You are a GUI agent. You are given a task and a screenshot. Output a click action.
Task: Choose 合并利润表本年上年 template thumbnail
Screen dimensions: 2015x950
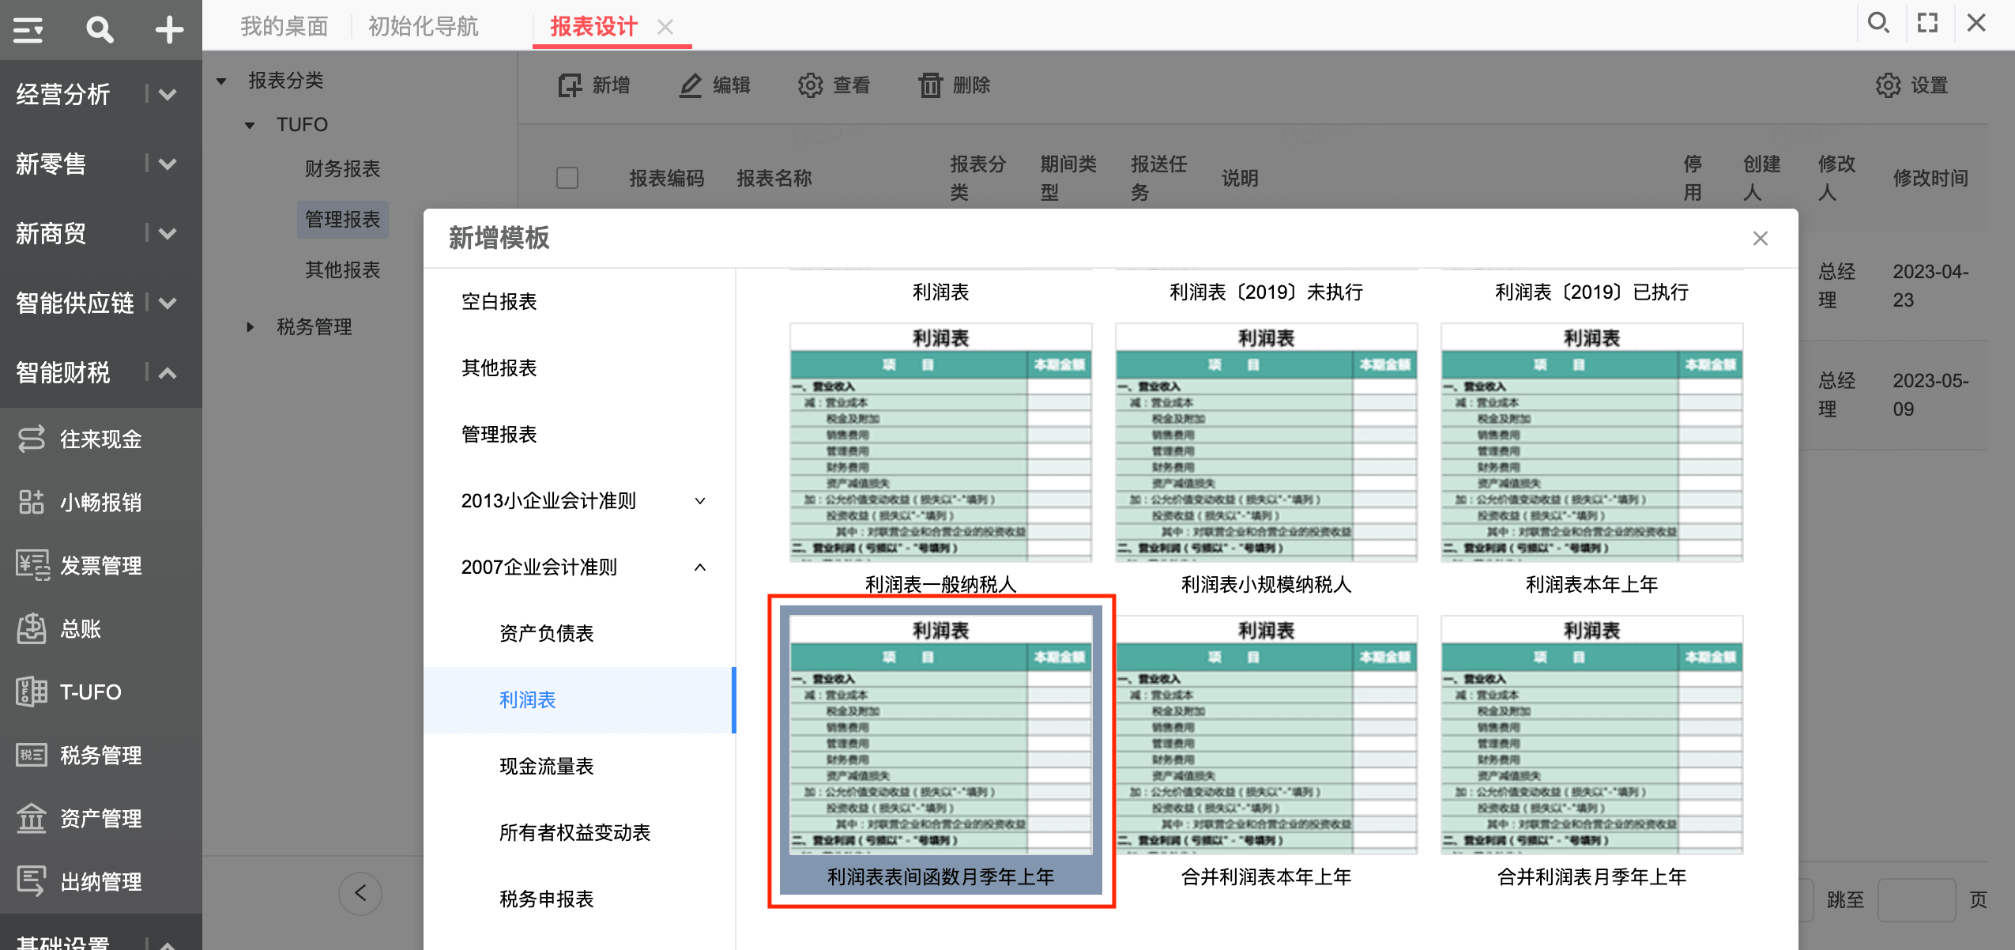pyautogui.click(x=1266, y=735)
